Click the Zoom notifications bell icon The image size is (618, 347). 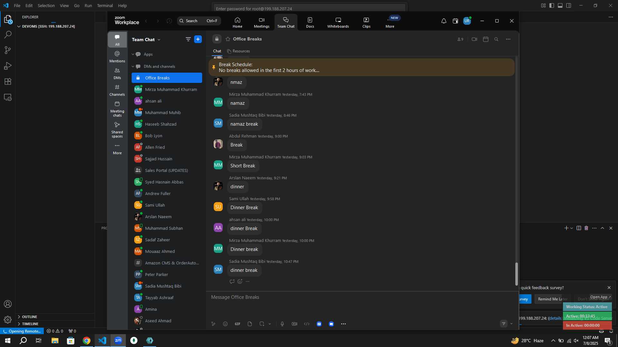(444, 21)
